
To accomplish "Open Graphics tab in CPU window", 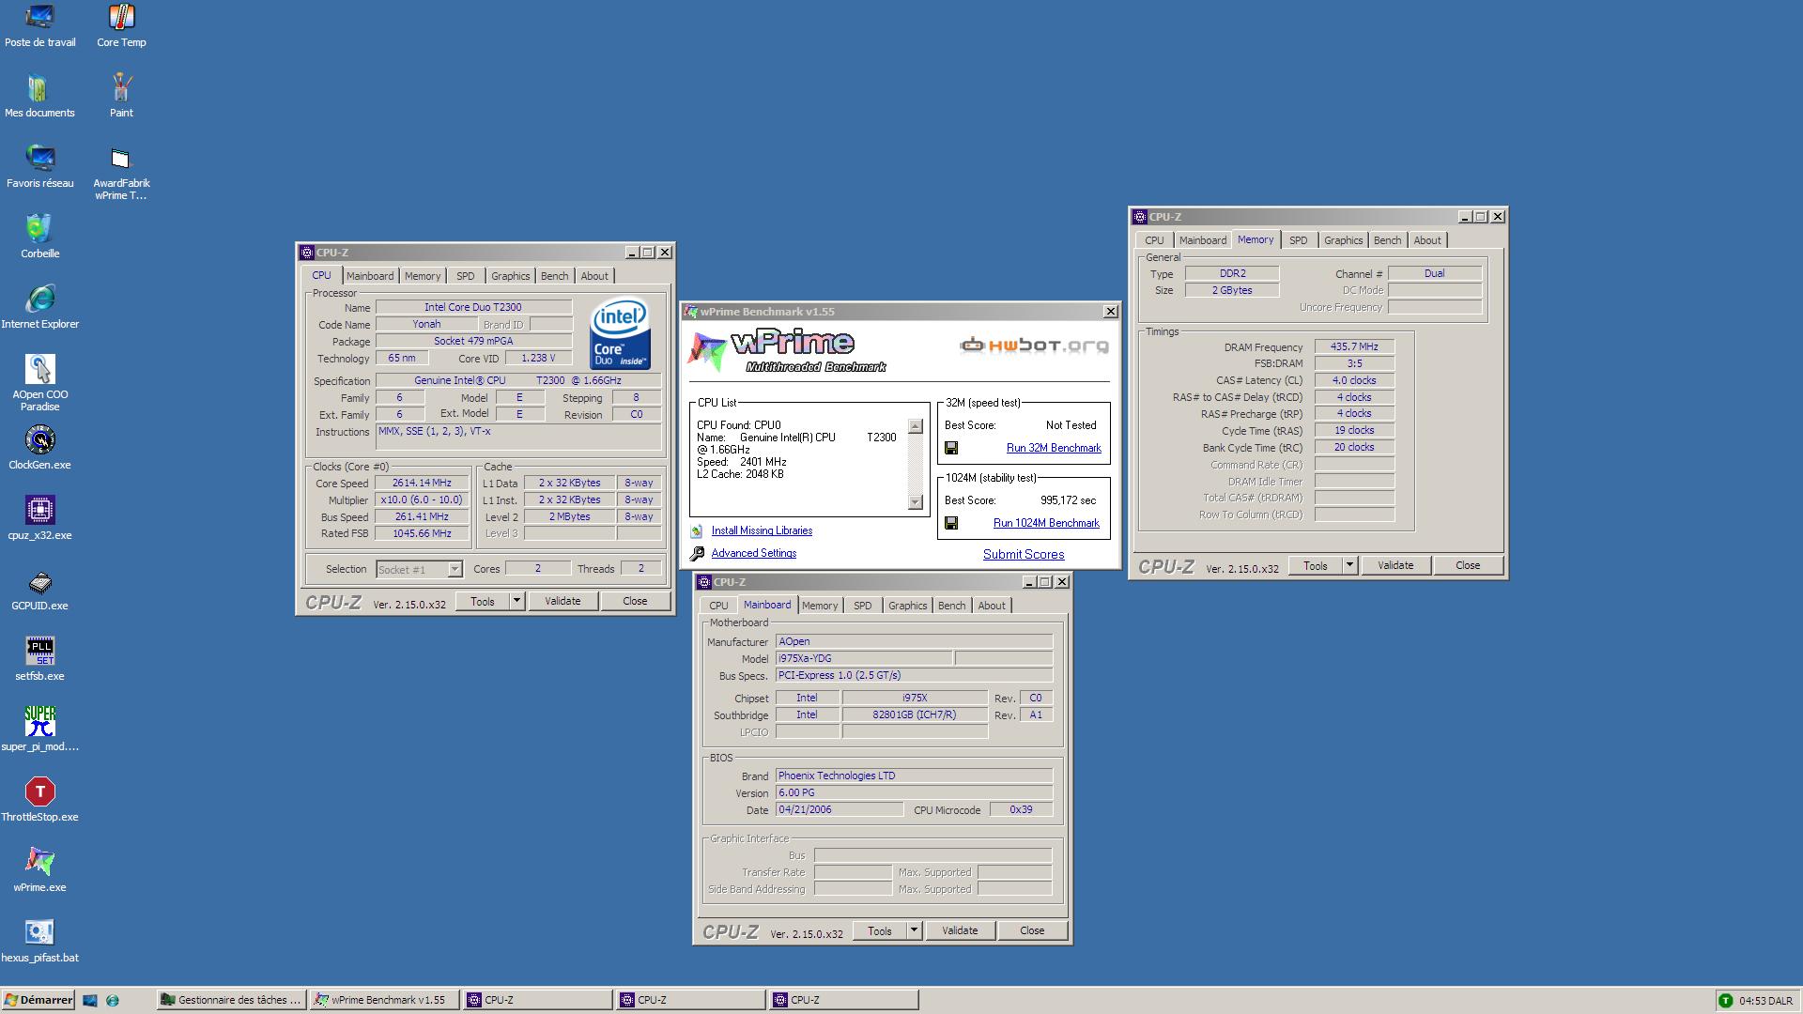I will pos(511,276).
